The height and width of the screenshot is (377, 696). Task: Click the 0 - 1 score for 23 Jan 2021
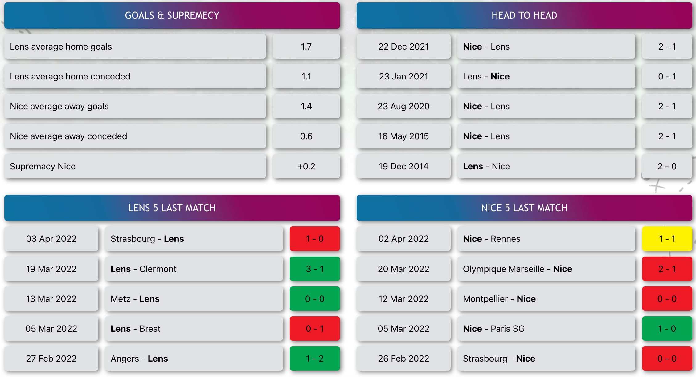667,76
